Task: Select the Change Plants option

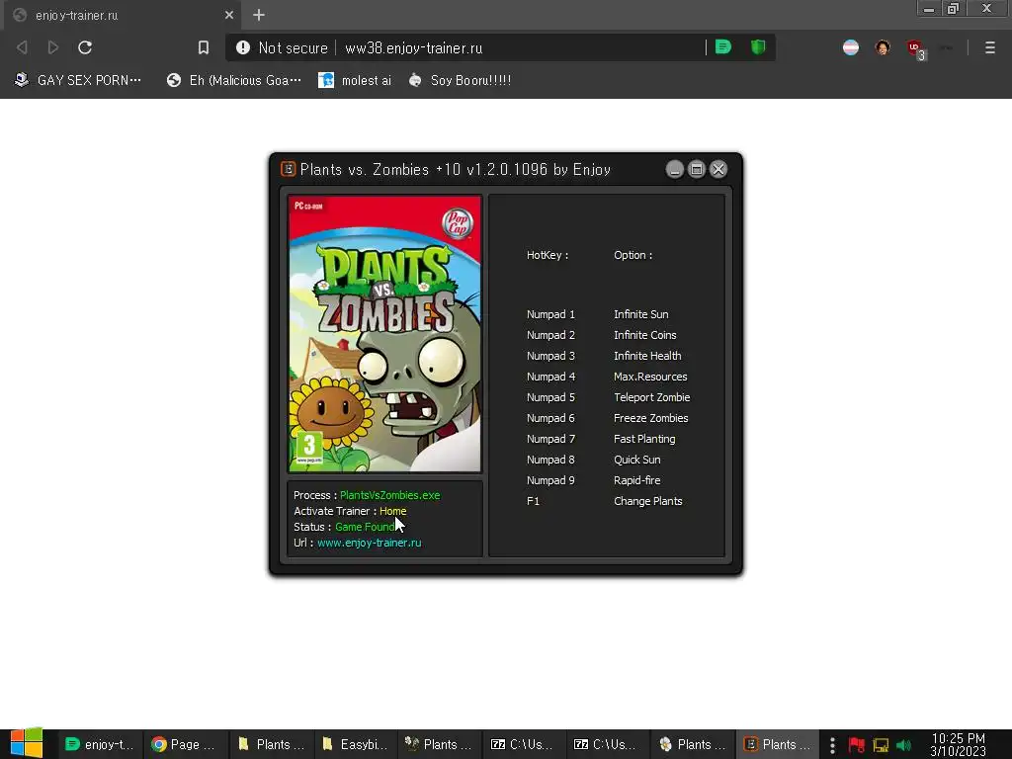Action: tap(648, 501)
